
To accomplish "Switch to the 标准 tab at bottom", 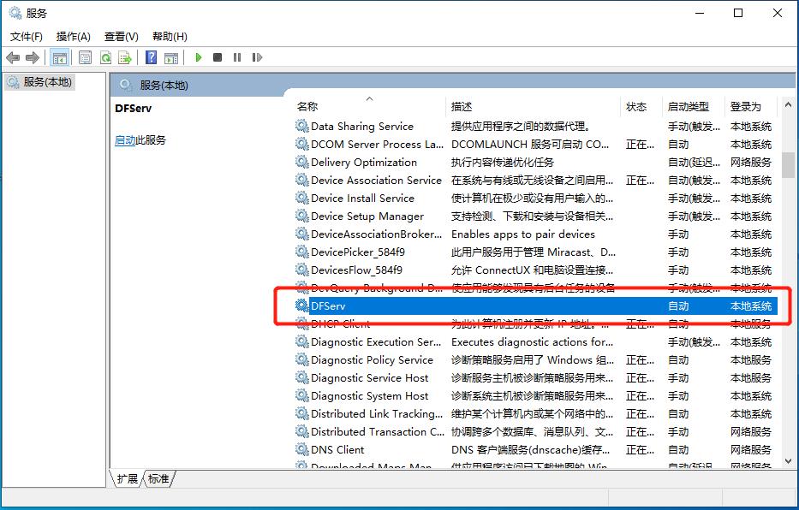I will tap(158, 479).
